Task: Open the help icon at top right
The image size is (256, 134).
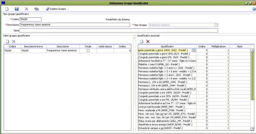Action: click(254, 9)
